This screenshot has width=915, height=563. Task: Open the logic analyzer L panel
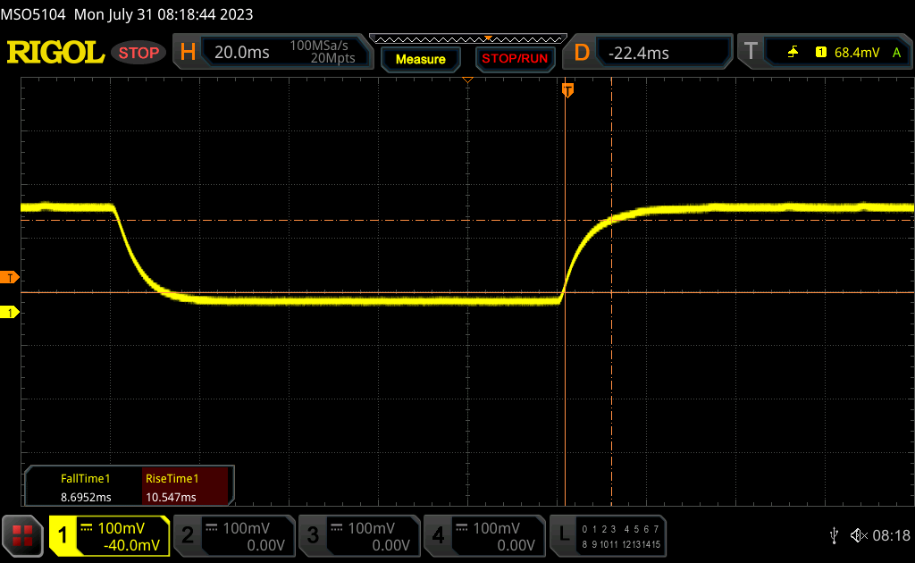pos(564,535)
